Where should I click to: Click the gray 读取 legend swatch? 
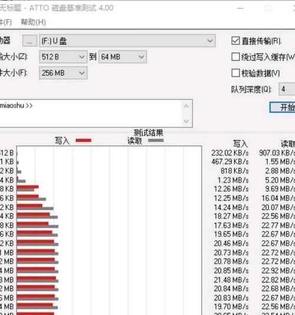coord(156,140)
